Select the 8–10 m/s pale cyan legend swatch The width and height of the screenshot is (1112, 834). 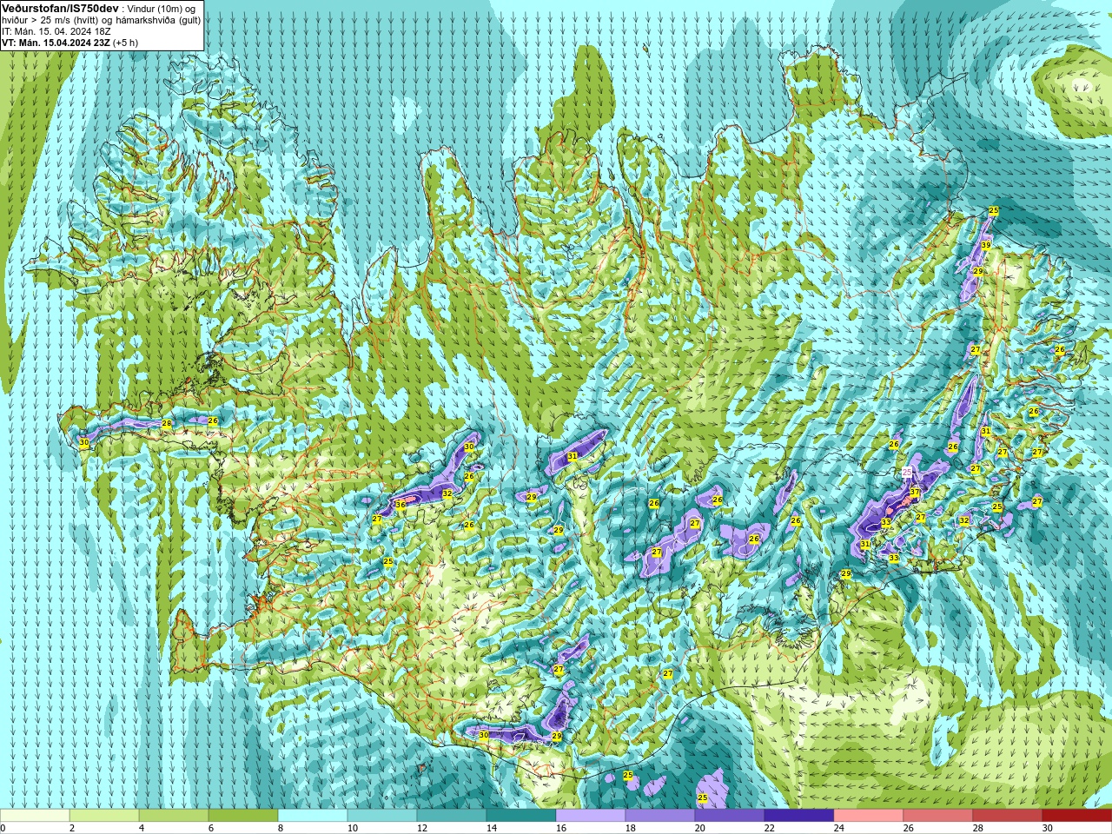tap(313, 816)
